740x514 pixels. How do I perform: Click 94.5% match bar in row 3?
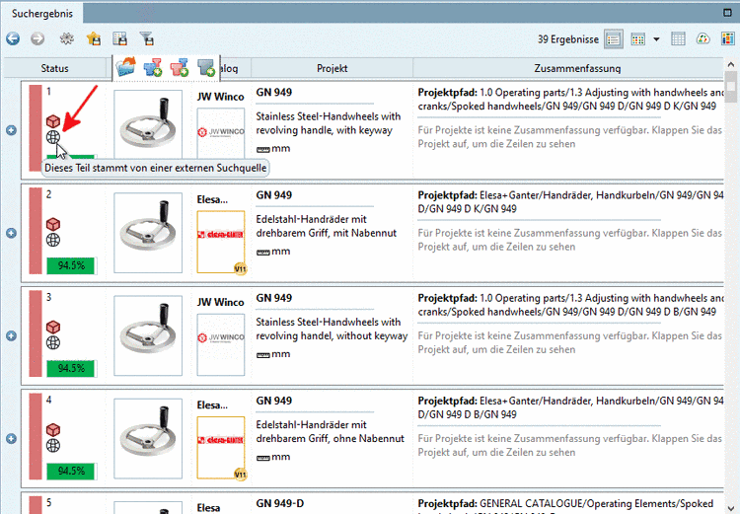click(71, 369)
